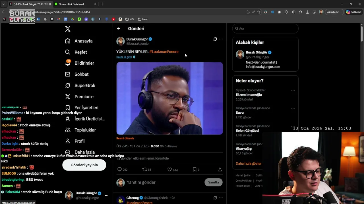The image size is (364, 204).
Task: Go to Anasayfa in the sidebar
Action: (79, 41)
